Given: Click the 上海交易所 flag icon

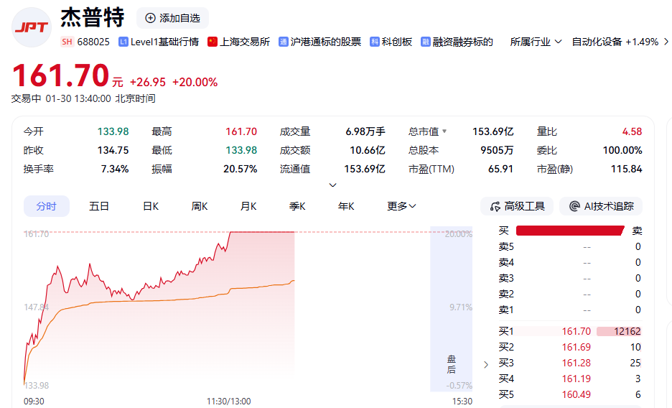Looking at the screenshot, I should (213, 42).
